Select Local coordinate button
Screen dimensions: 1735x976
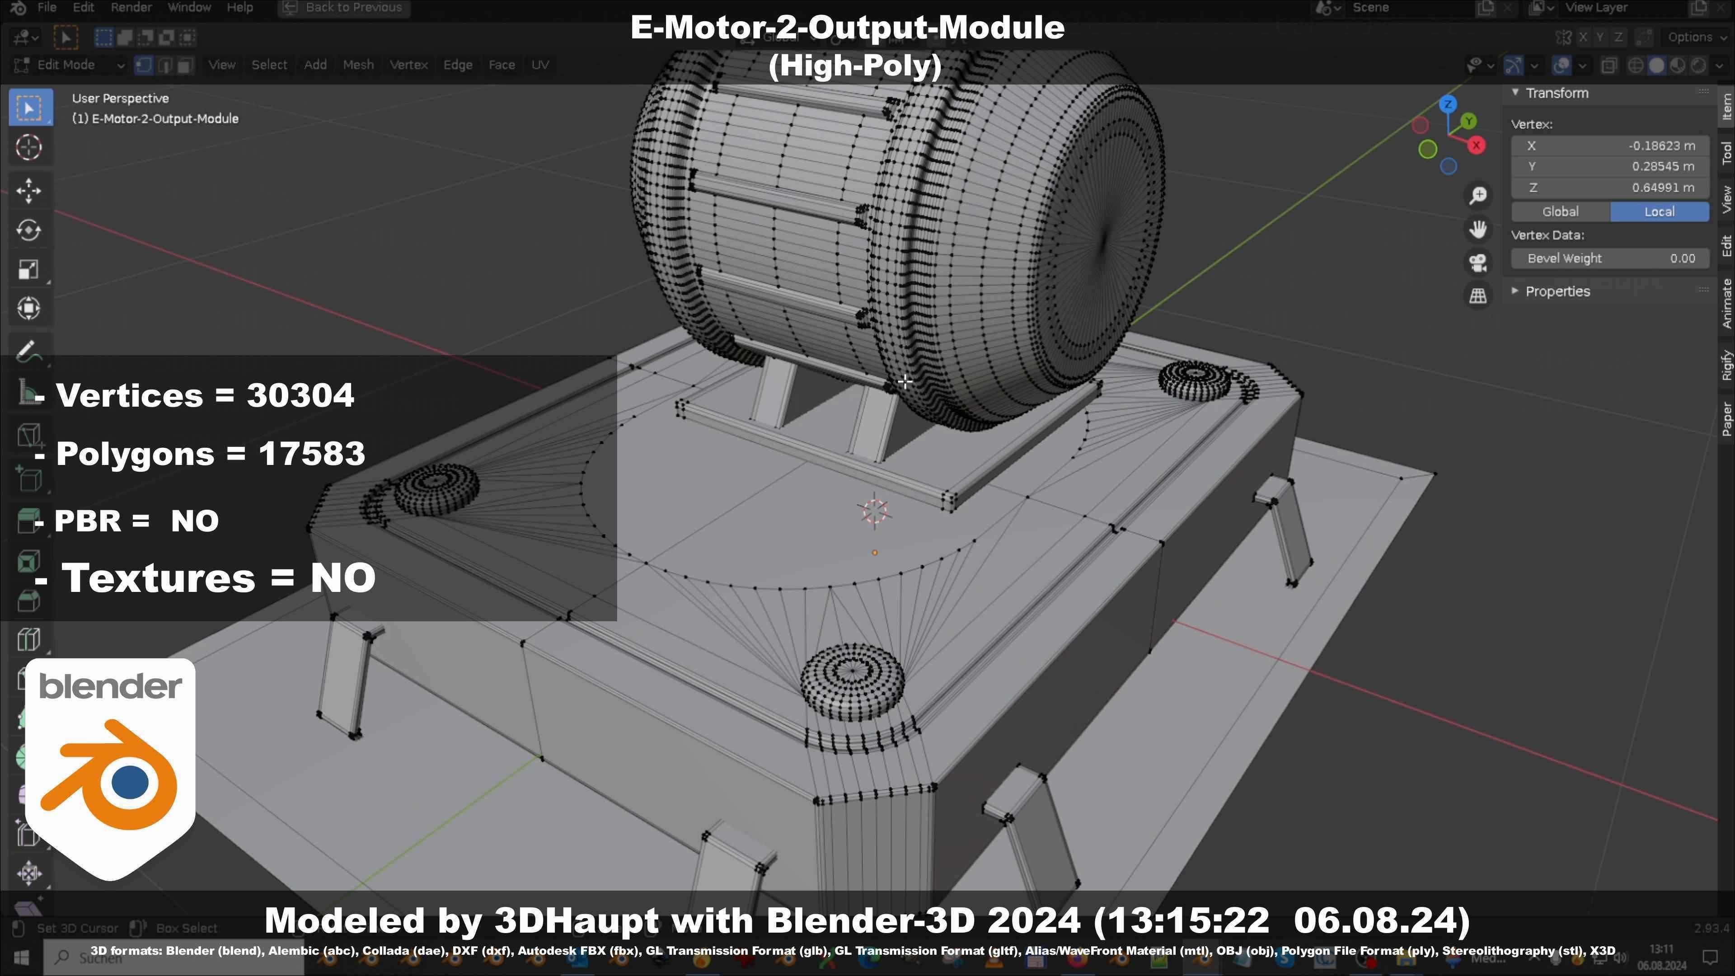[1660, 212]
